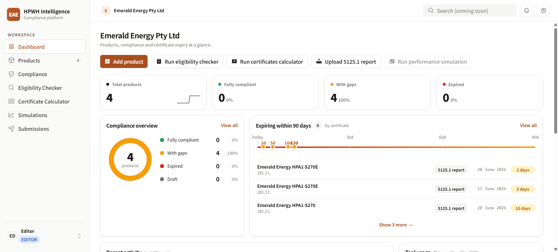Click the Total products card
Viewport: 558px width, 252px height.
pyautogui.click(x=153, y=92)
